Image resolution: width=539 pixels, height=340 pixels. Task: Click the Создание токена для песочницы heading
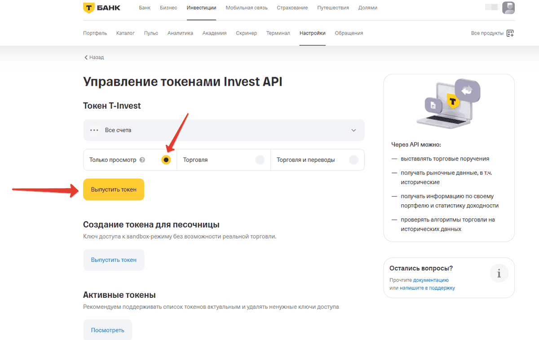tap(151, 225)
